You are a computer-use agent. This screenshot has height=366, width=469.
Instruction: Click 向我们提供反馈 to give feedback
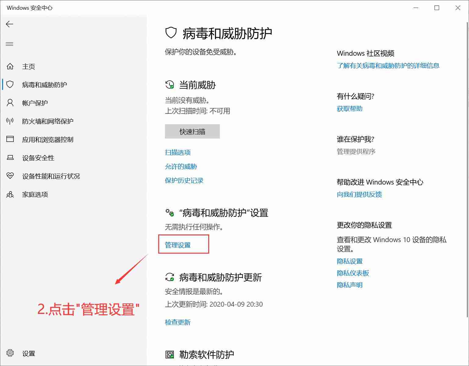tap(359, 194)
